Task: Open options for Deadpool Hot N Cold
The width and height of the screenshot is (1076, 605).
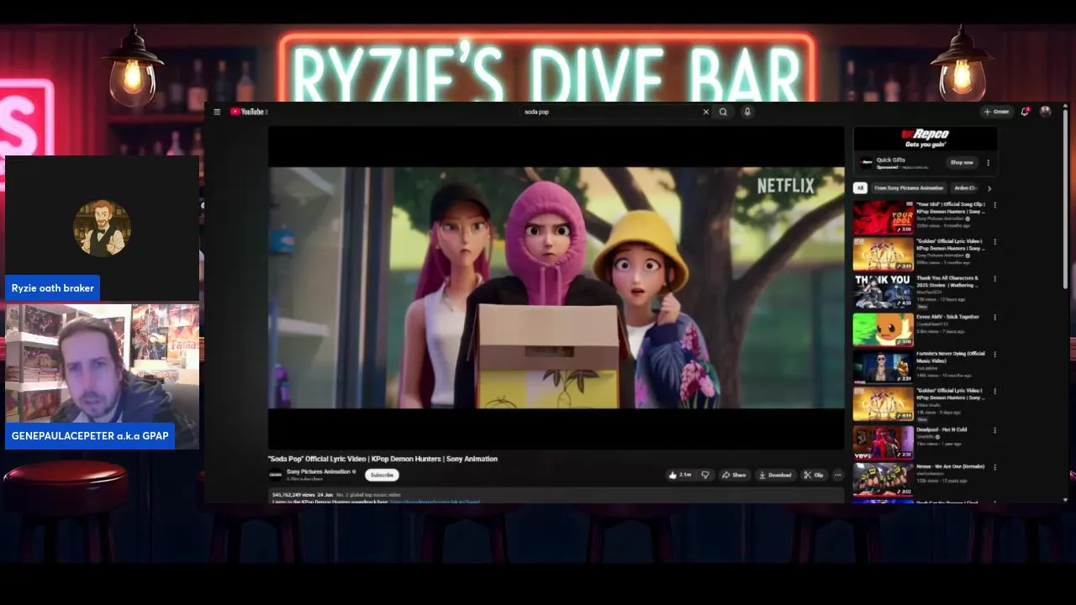Action: [x=995, y=430]
